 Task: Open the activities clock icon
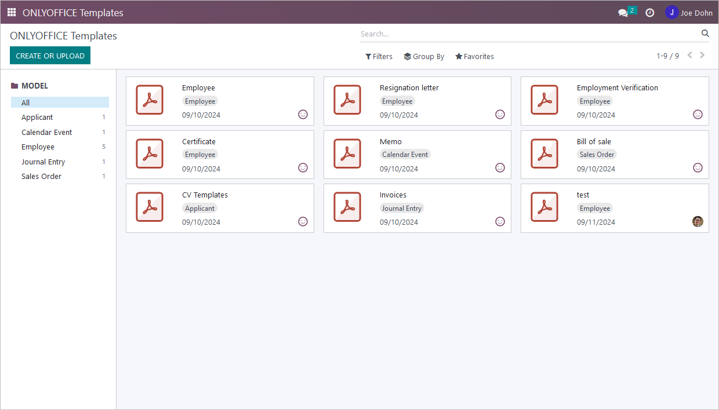(x=649, y=12)
